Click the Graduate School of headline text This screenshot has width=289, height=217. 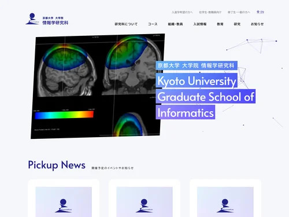click(x=206, y=97)
